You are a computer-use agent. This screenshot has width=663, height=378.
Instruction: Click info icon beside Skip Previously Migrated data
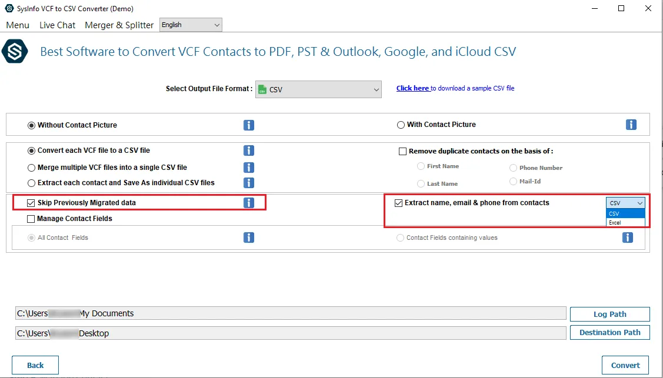click(249, 203)
